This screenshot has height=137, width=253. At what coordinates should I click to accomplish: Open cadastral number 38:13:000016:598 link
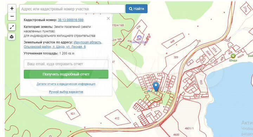click(71, 20)
